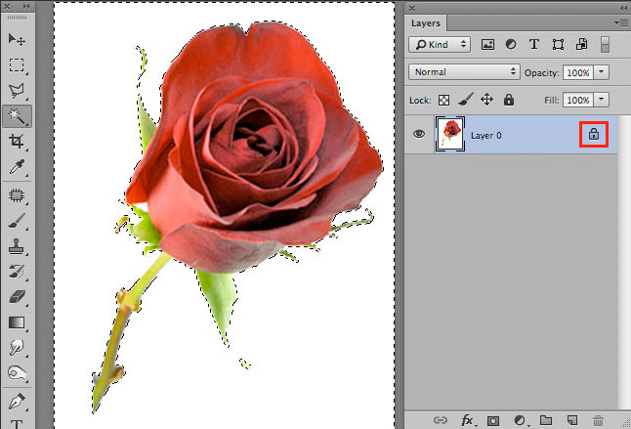Create a new layer
The height and width of the screenshot is (429, 631).
point(572,420)
